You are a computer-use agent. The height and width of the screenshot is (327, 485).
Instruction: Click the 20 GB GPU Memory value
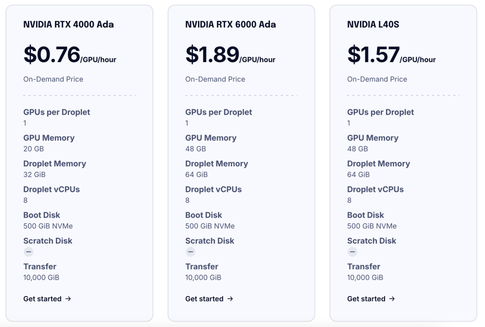34,149
